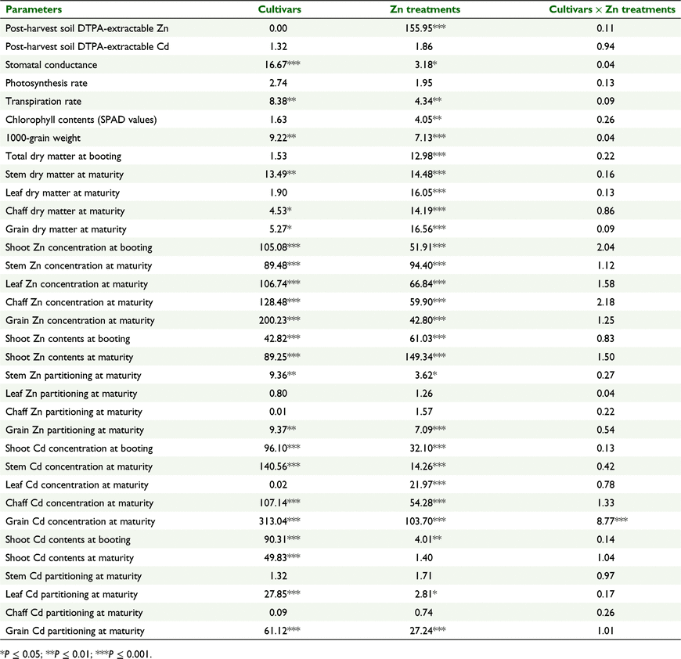This screenshot has width=681, height=659.
Task: Select Leaf dry matter at maturity label
Action: click(x=62, y=193)
